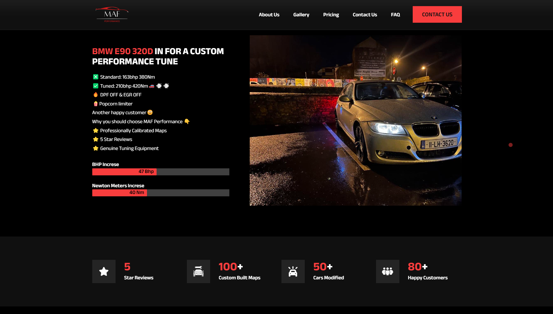Click 'Star Reviews' label under the 5
553x314 pixels.
pos(139,278)
